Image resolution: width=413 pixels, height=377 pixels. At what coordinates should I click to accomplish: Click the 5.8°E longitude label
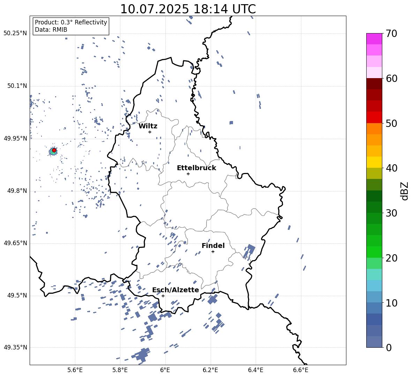120,370
